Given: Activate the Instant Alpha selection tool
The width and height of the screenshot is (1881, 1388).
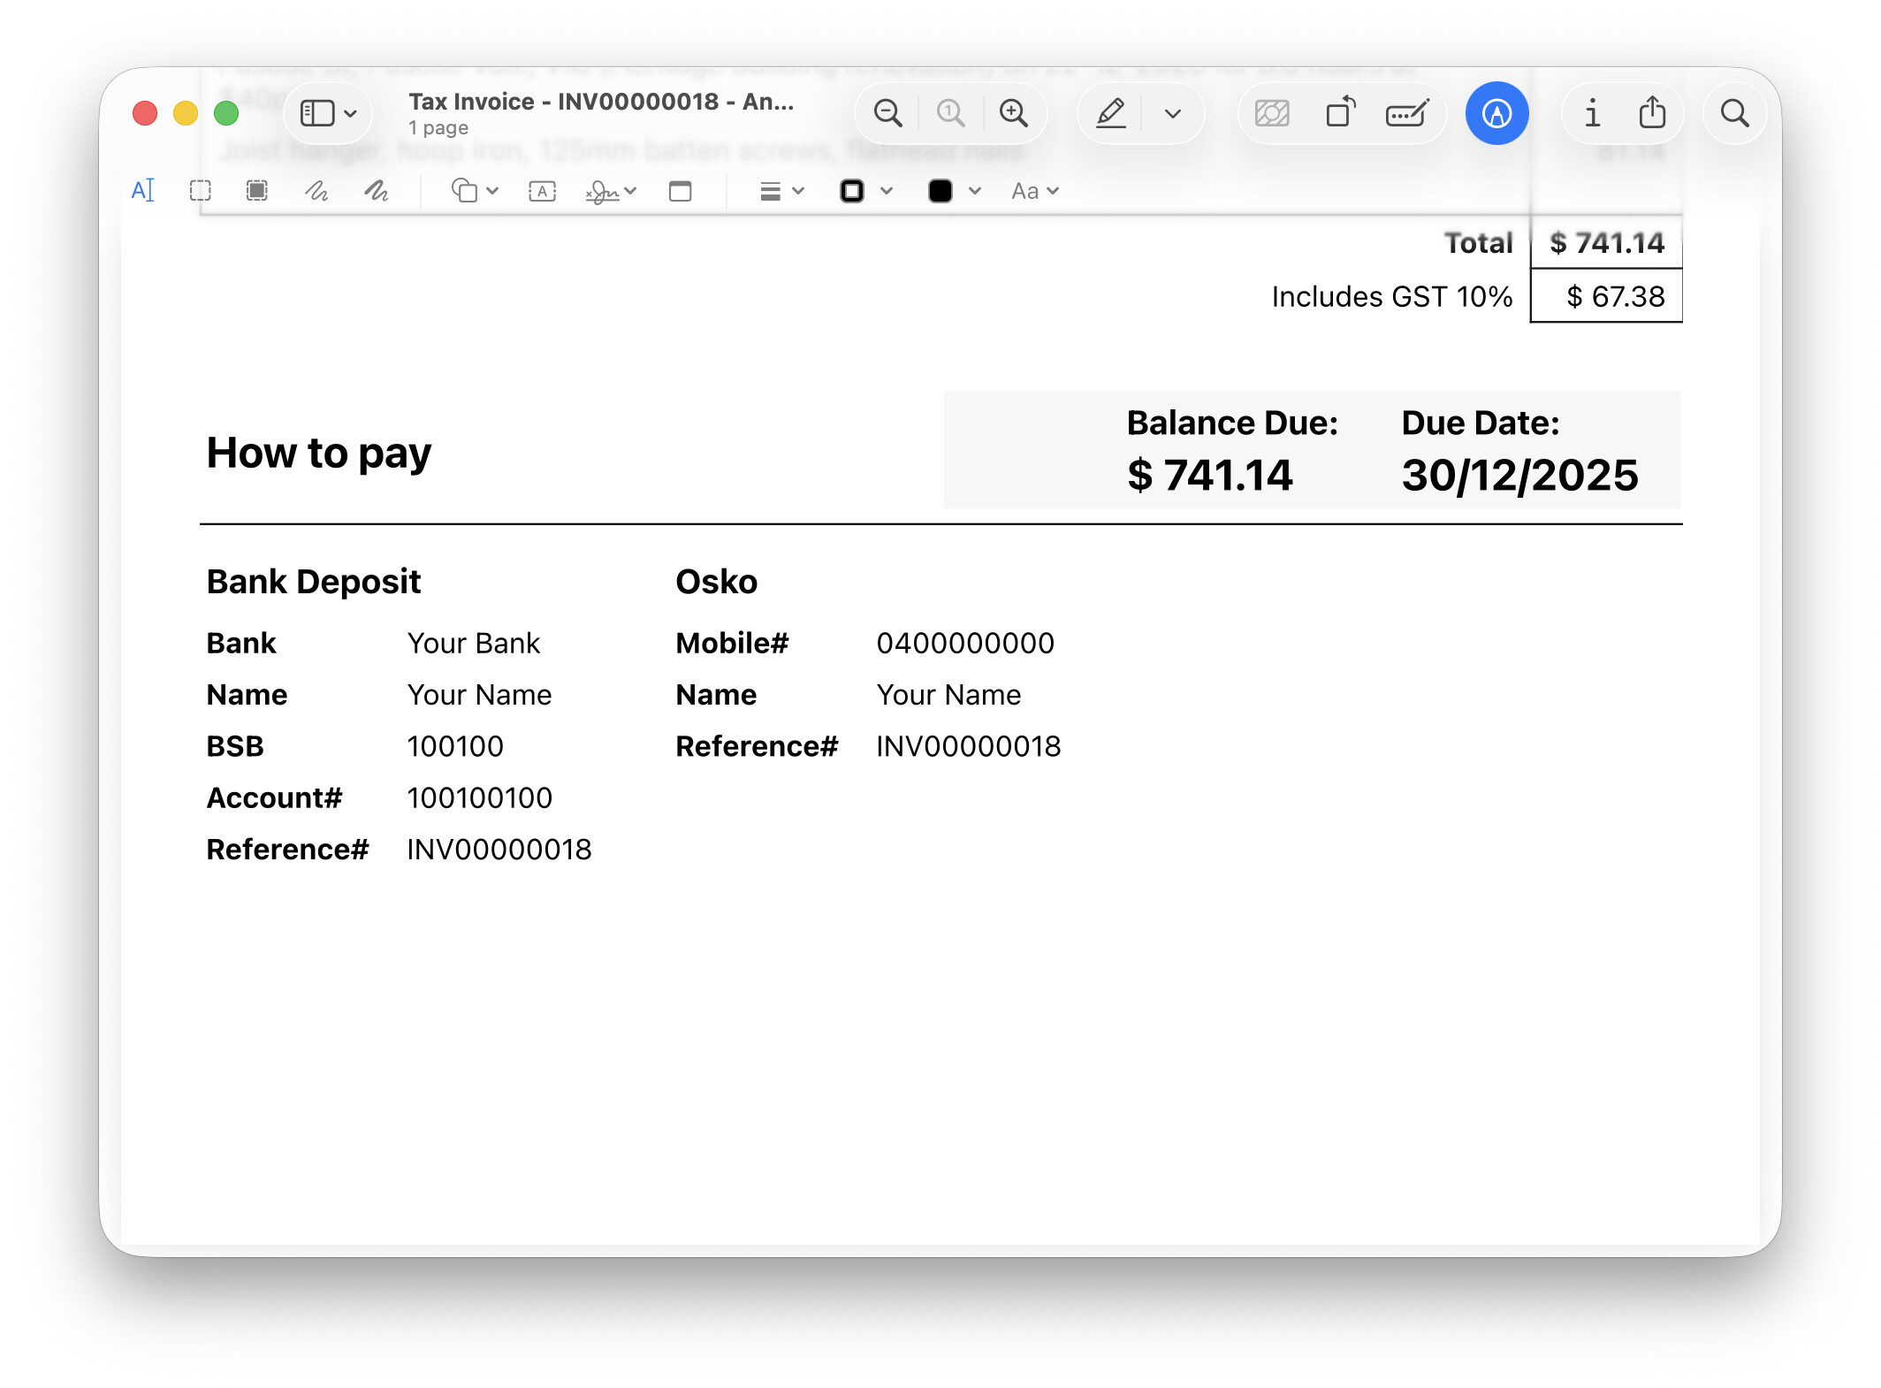Looking at the screenshot, I should tap(256, 190).
